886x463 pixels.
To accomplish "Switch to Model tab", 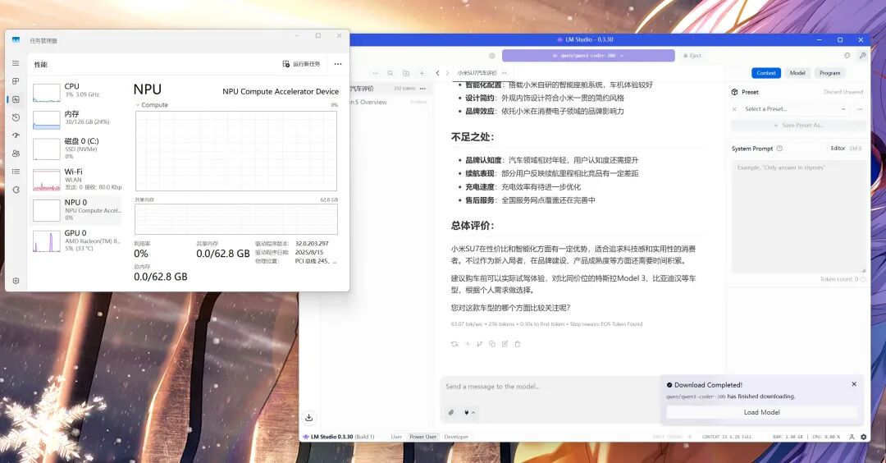I will tap(797, 73).
